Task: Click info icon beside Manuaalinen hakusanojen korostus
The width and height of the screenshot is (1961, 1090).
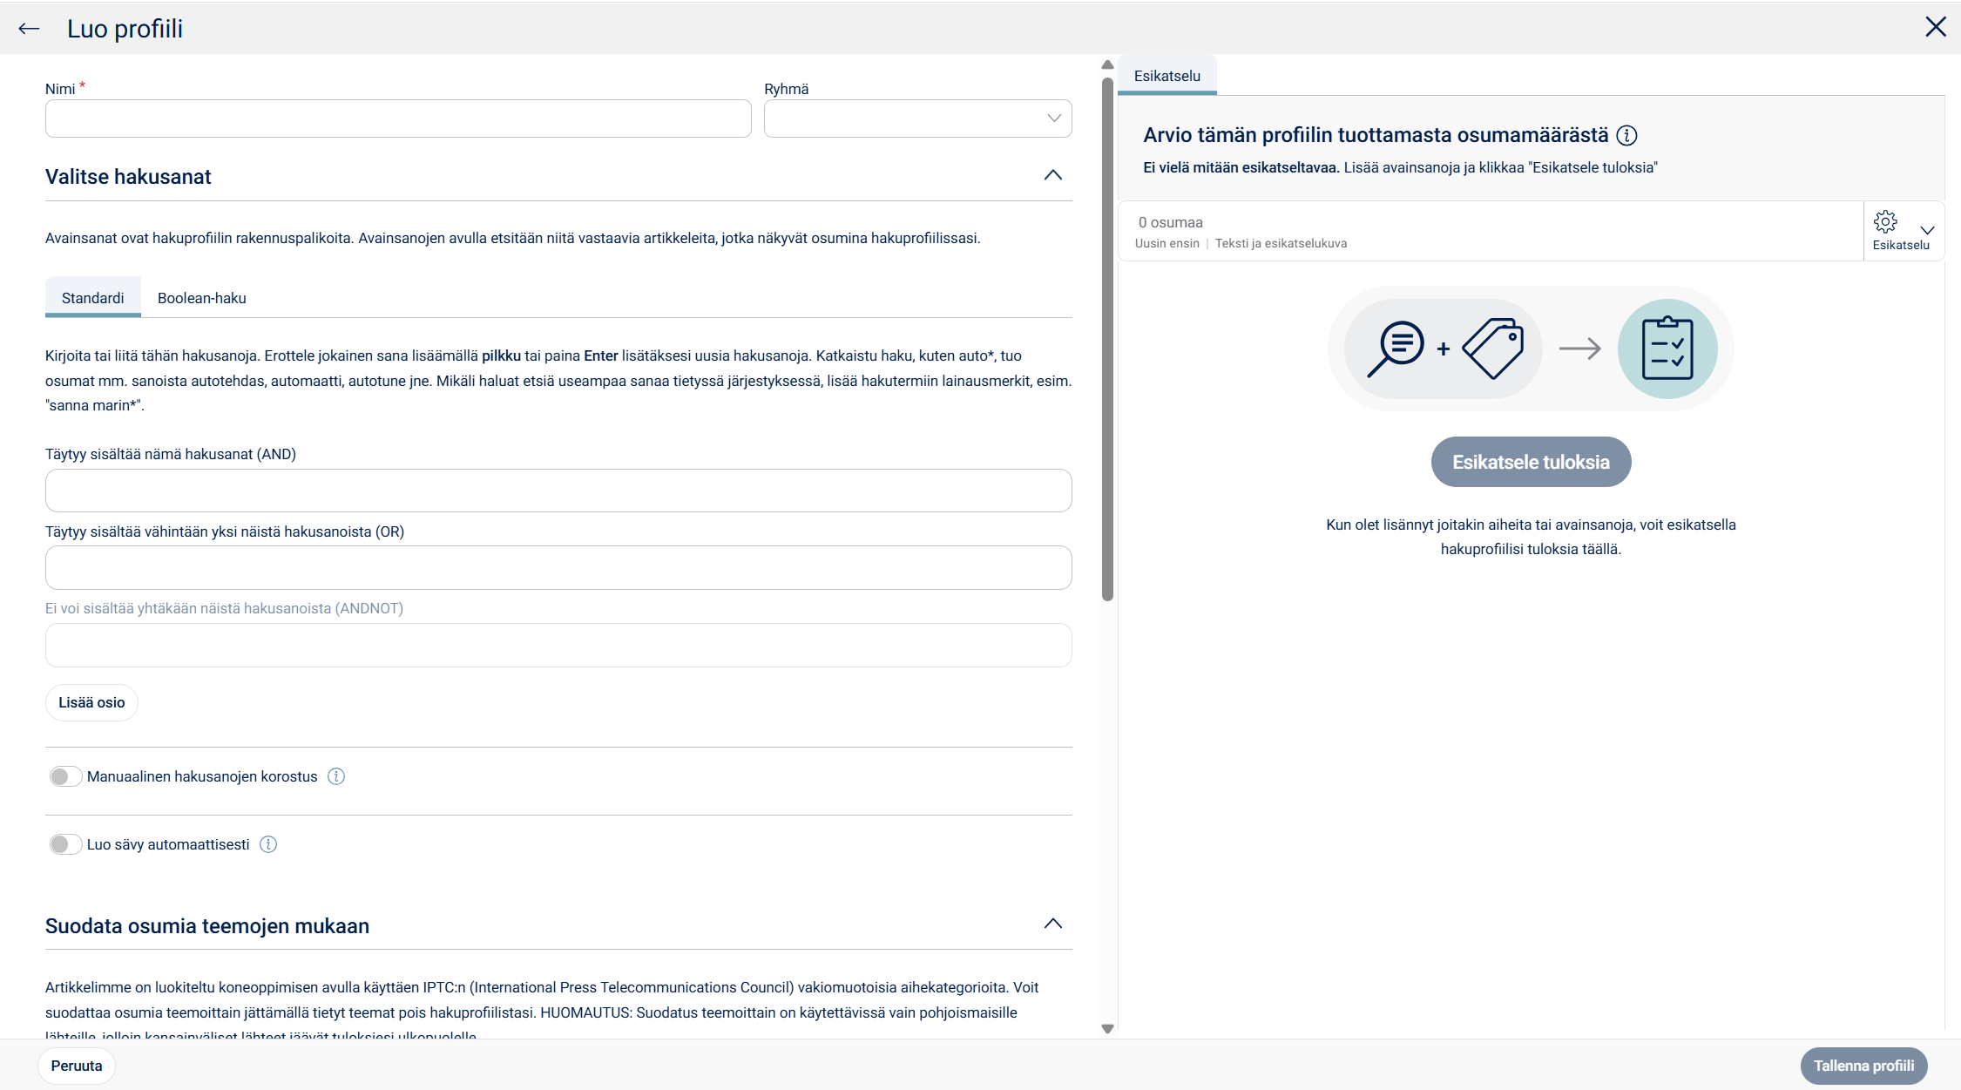Action: [x=336, y=776]
